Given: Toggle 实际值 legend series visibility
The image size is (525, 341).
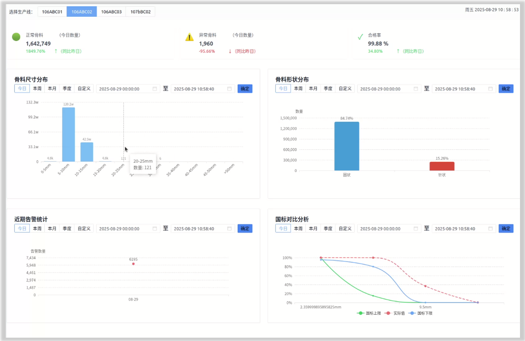Looking at the screenshot, I should (x=395, y=313).
